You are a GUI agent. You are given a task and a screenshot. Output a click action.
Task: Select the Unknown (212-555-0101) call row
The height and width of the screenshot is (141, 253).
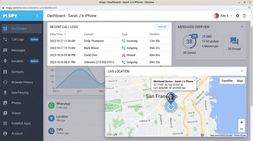coord(109,62)
